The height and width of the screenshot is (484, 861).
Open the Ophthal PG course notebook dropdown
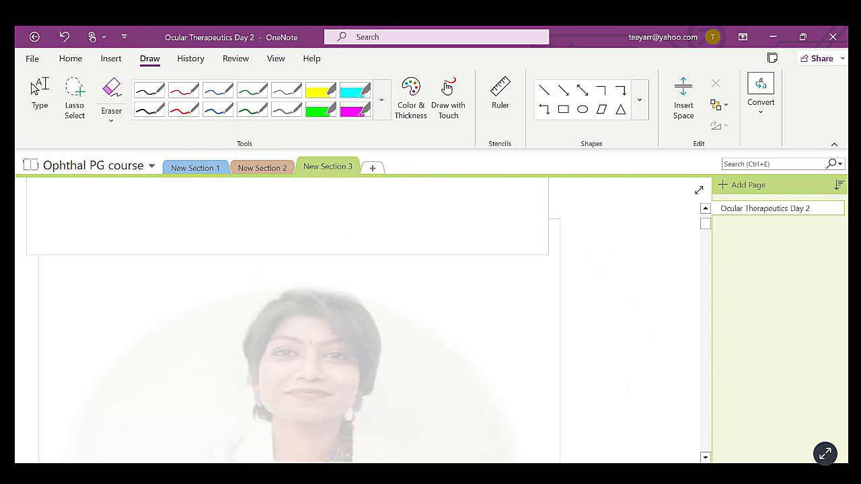151,165
